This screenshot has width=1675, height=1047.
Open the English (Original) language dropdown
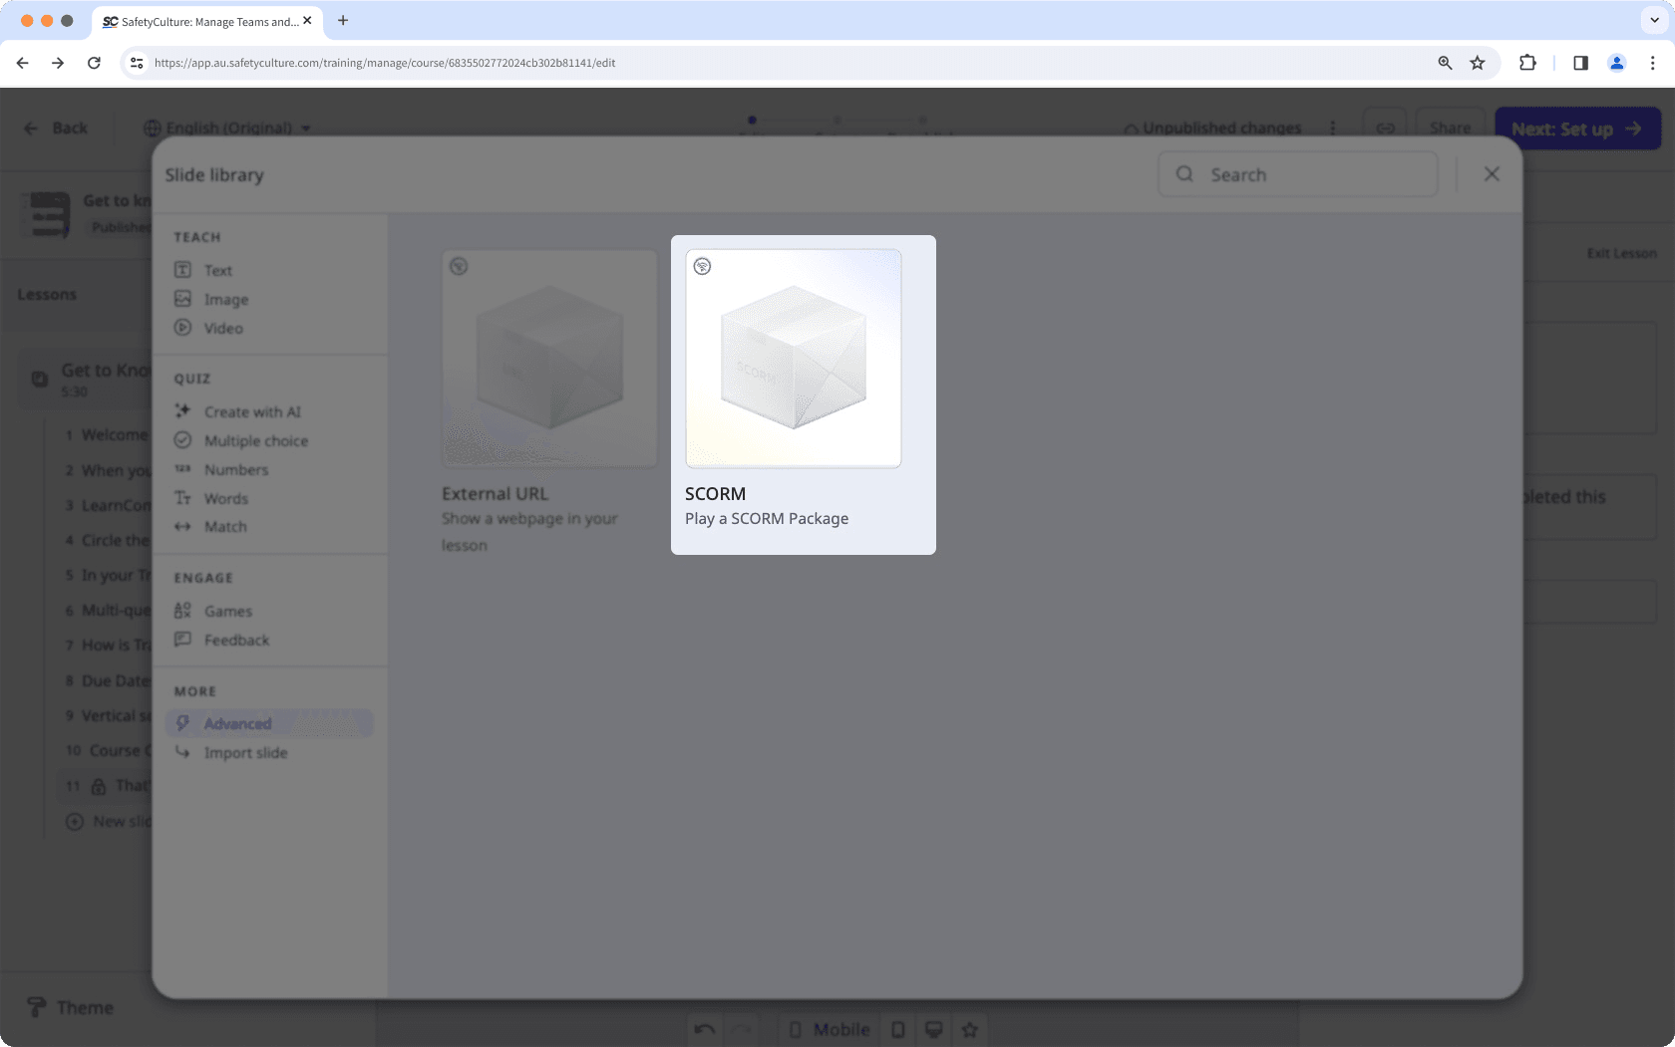[228, 128]
